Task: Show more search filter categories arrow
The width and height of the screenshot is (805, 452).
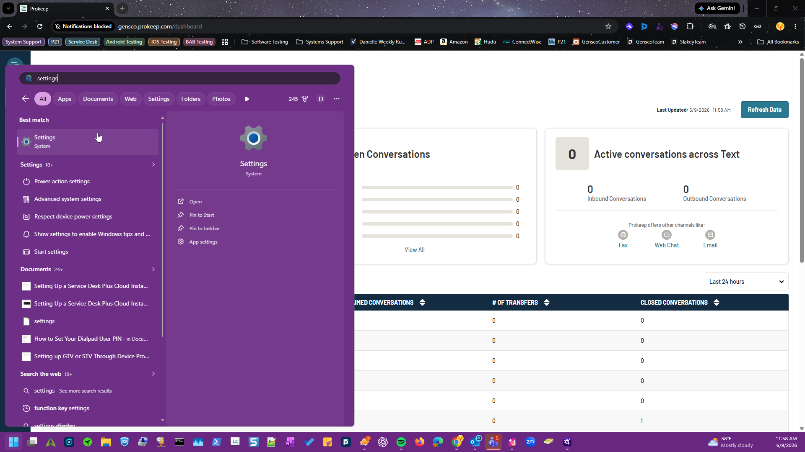Action: pyautogui.click(x=247, y=99)
